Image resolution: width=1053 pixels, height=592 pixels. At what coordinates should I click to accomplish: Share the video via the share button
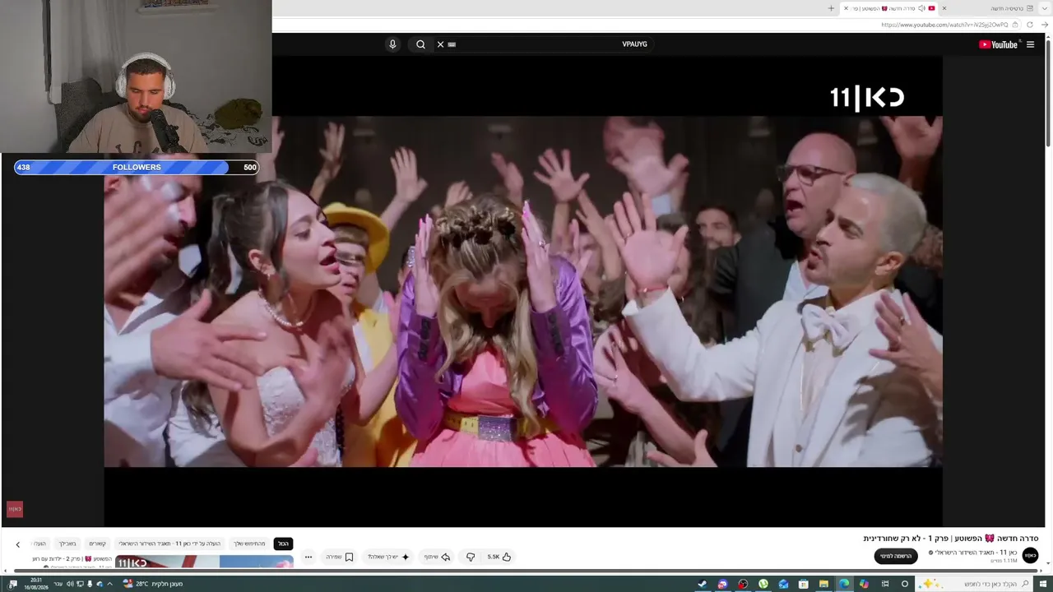coord(437,557)
